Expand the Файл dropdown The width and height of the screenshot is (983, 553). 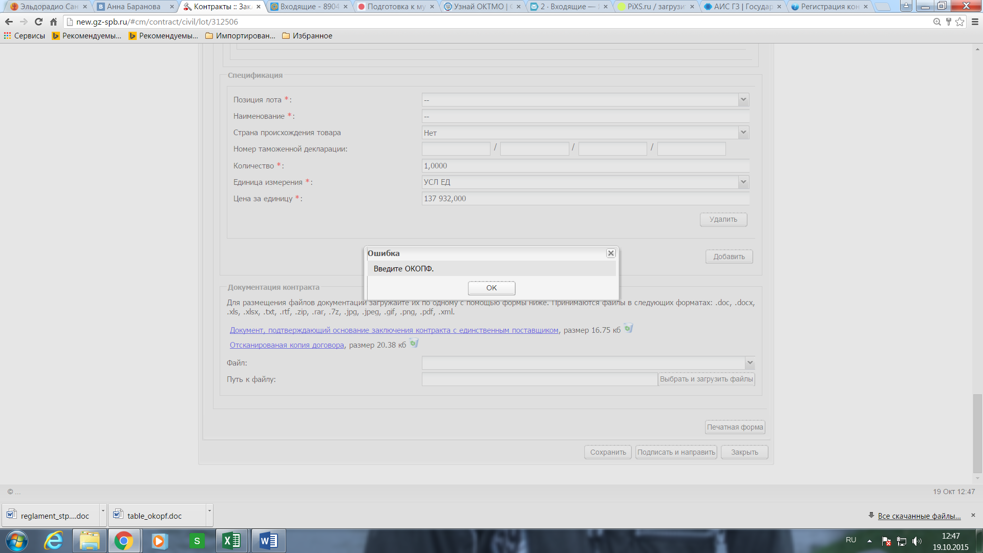pyautogui.click(x=750, y=363)
